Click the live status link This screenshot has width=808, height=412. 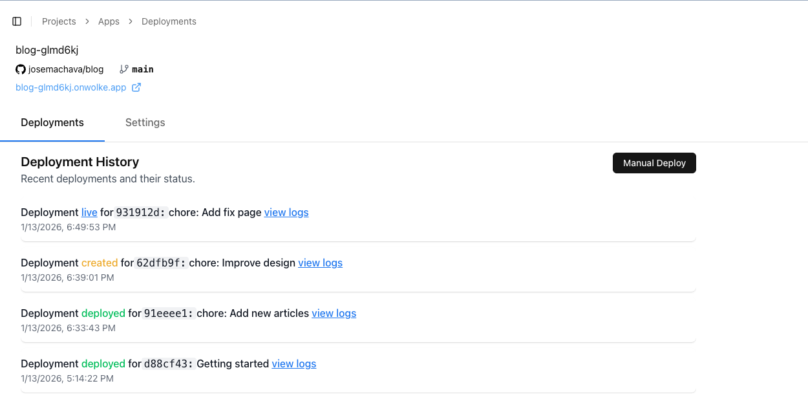click(89, 212)
